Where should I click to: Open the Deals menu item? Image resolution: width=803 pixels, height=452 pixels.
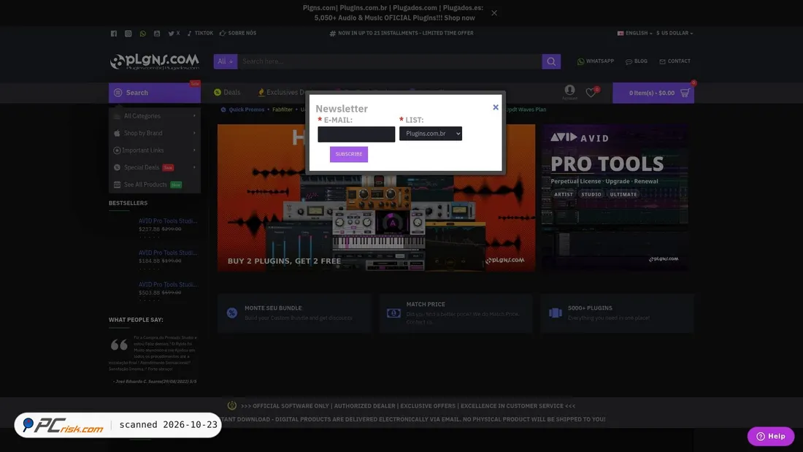227,92
